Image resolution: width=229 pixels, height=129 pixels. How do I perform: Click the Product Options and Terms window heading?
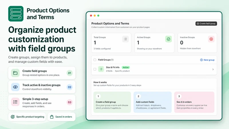(110, 24)
